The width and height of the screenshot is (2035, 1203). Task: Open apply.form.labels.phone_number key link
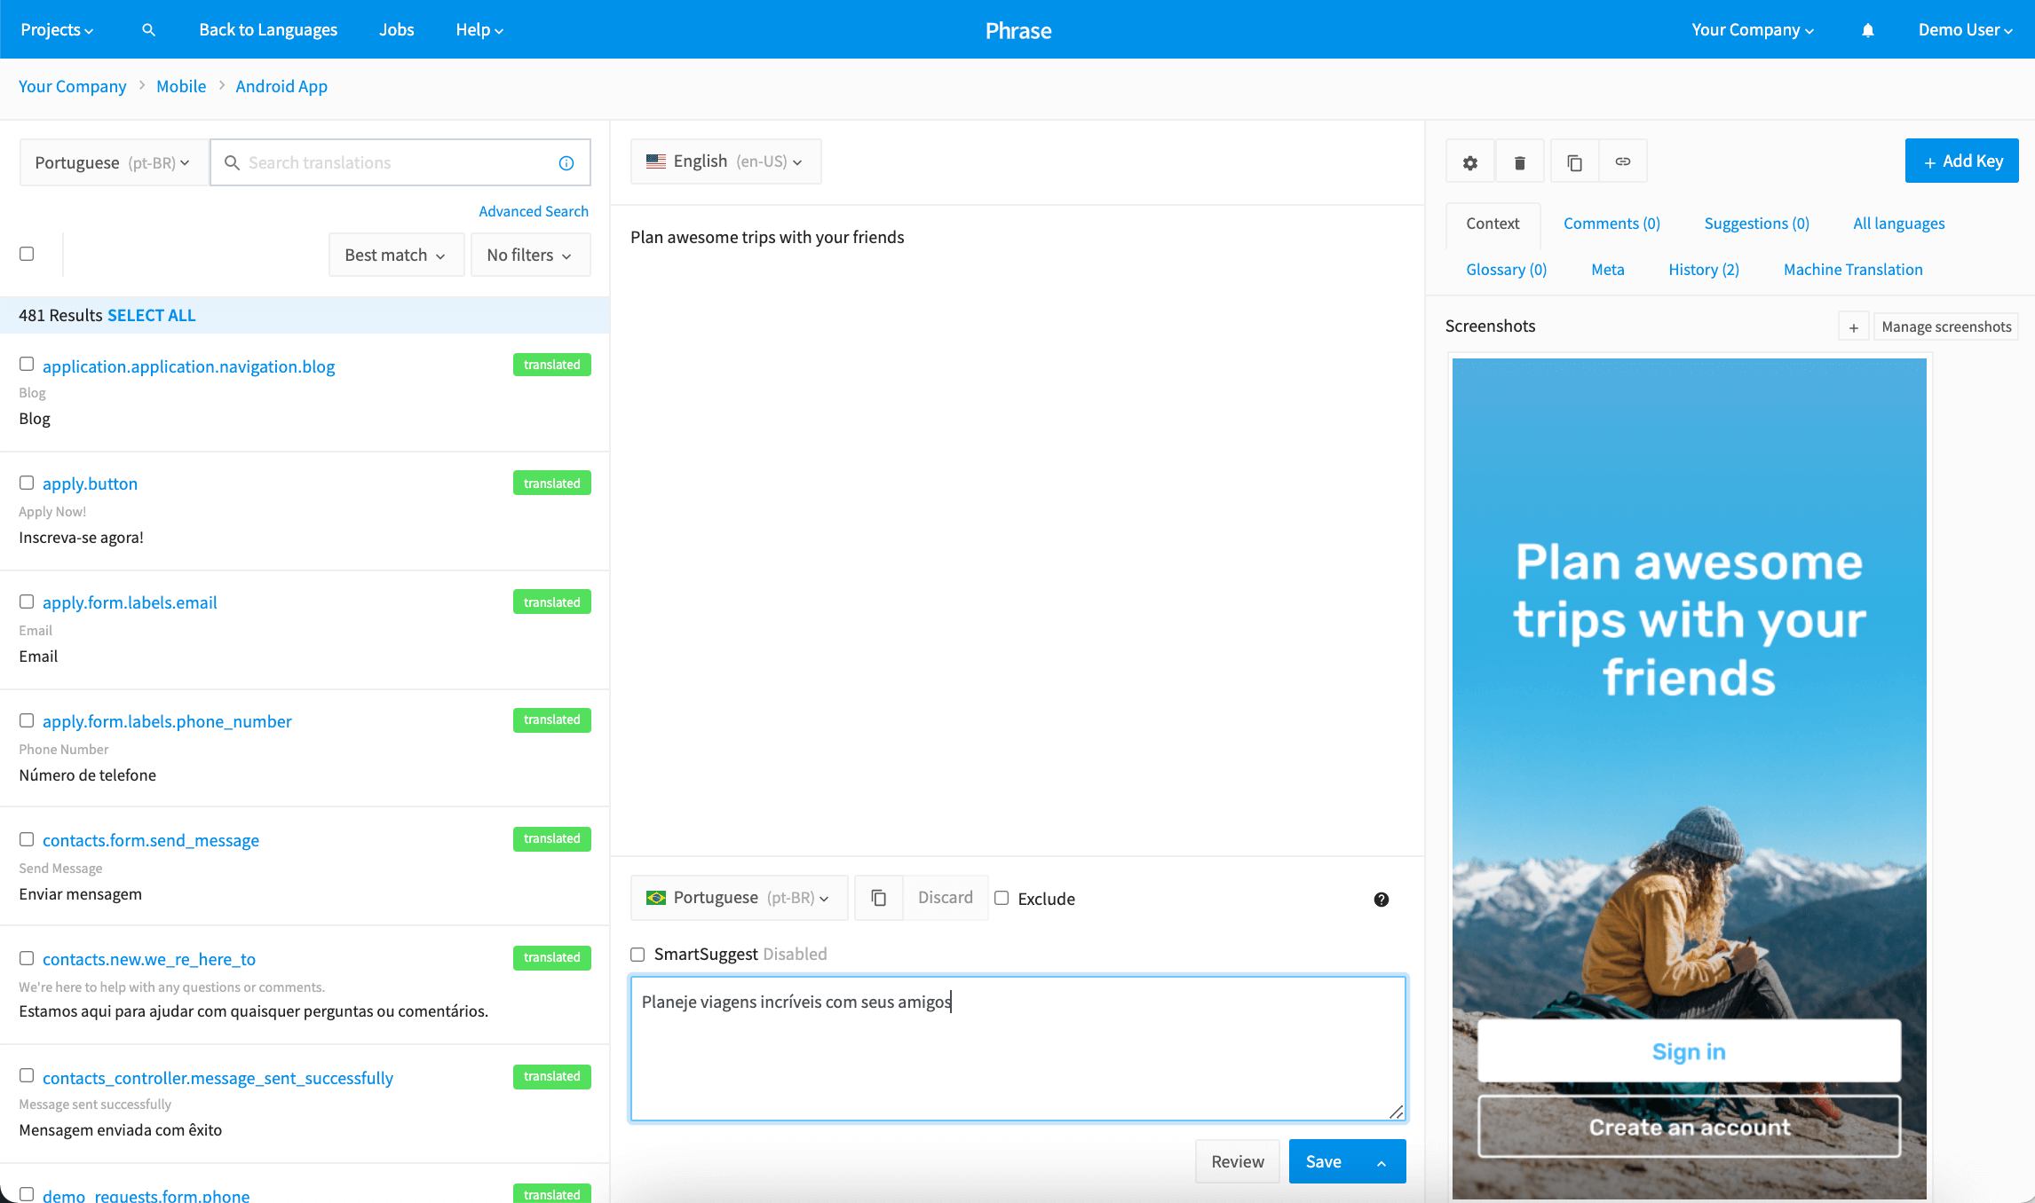tap(167, 722)
